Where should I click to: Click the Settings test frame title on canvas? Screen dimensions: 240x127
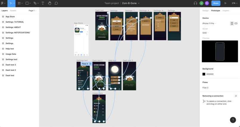(82, 60)
